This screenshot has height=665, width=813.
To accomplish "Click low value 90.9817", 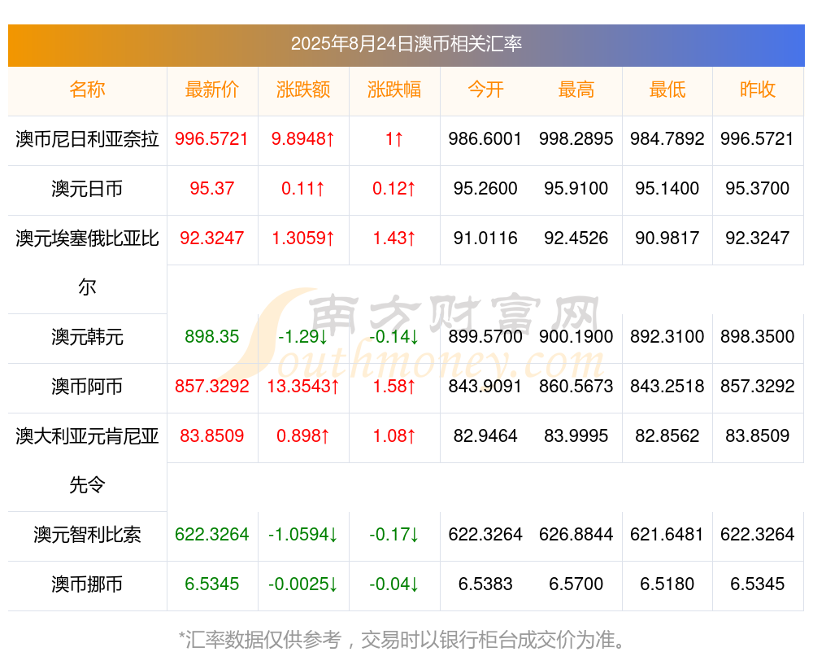I will pyautogui.click(x=667, y=238).
